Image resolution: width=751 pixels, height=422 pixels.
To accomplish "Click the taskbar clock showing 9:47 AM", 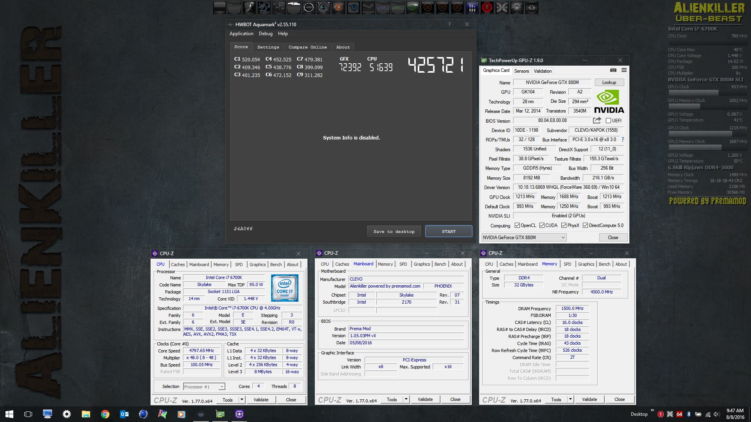I will (735, 414).
